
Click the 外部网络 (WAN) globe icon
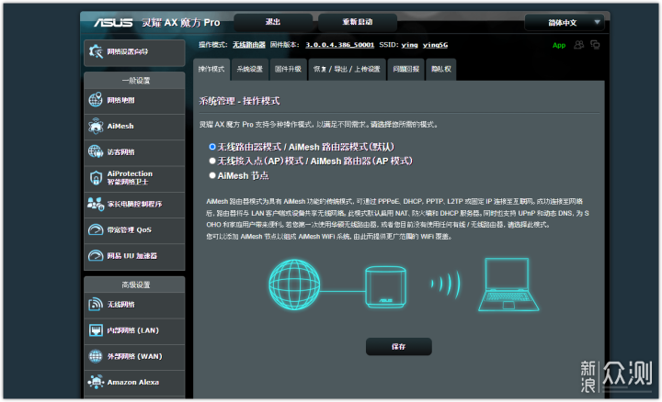96,356
